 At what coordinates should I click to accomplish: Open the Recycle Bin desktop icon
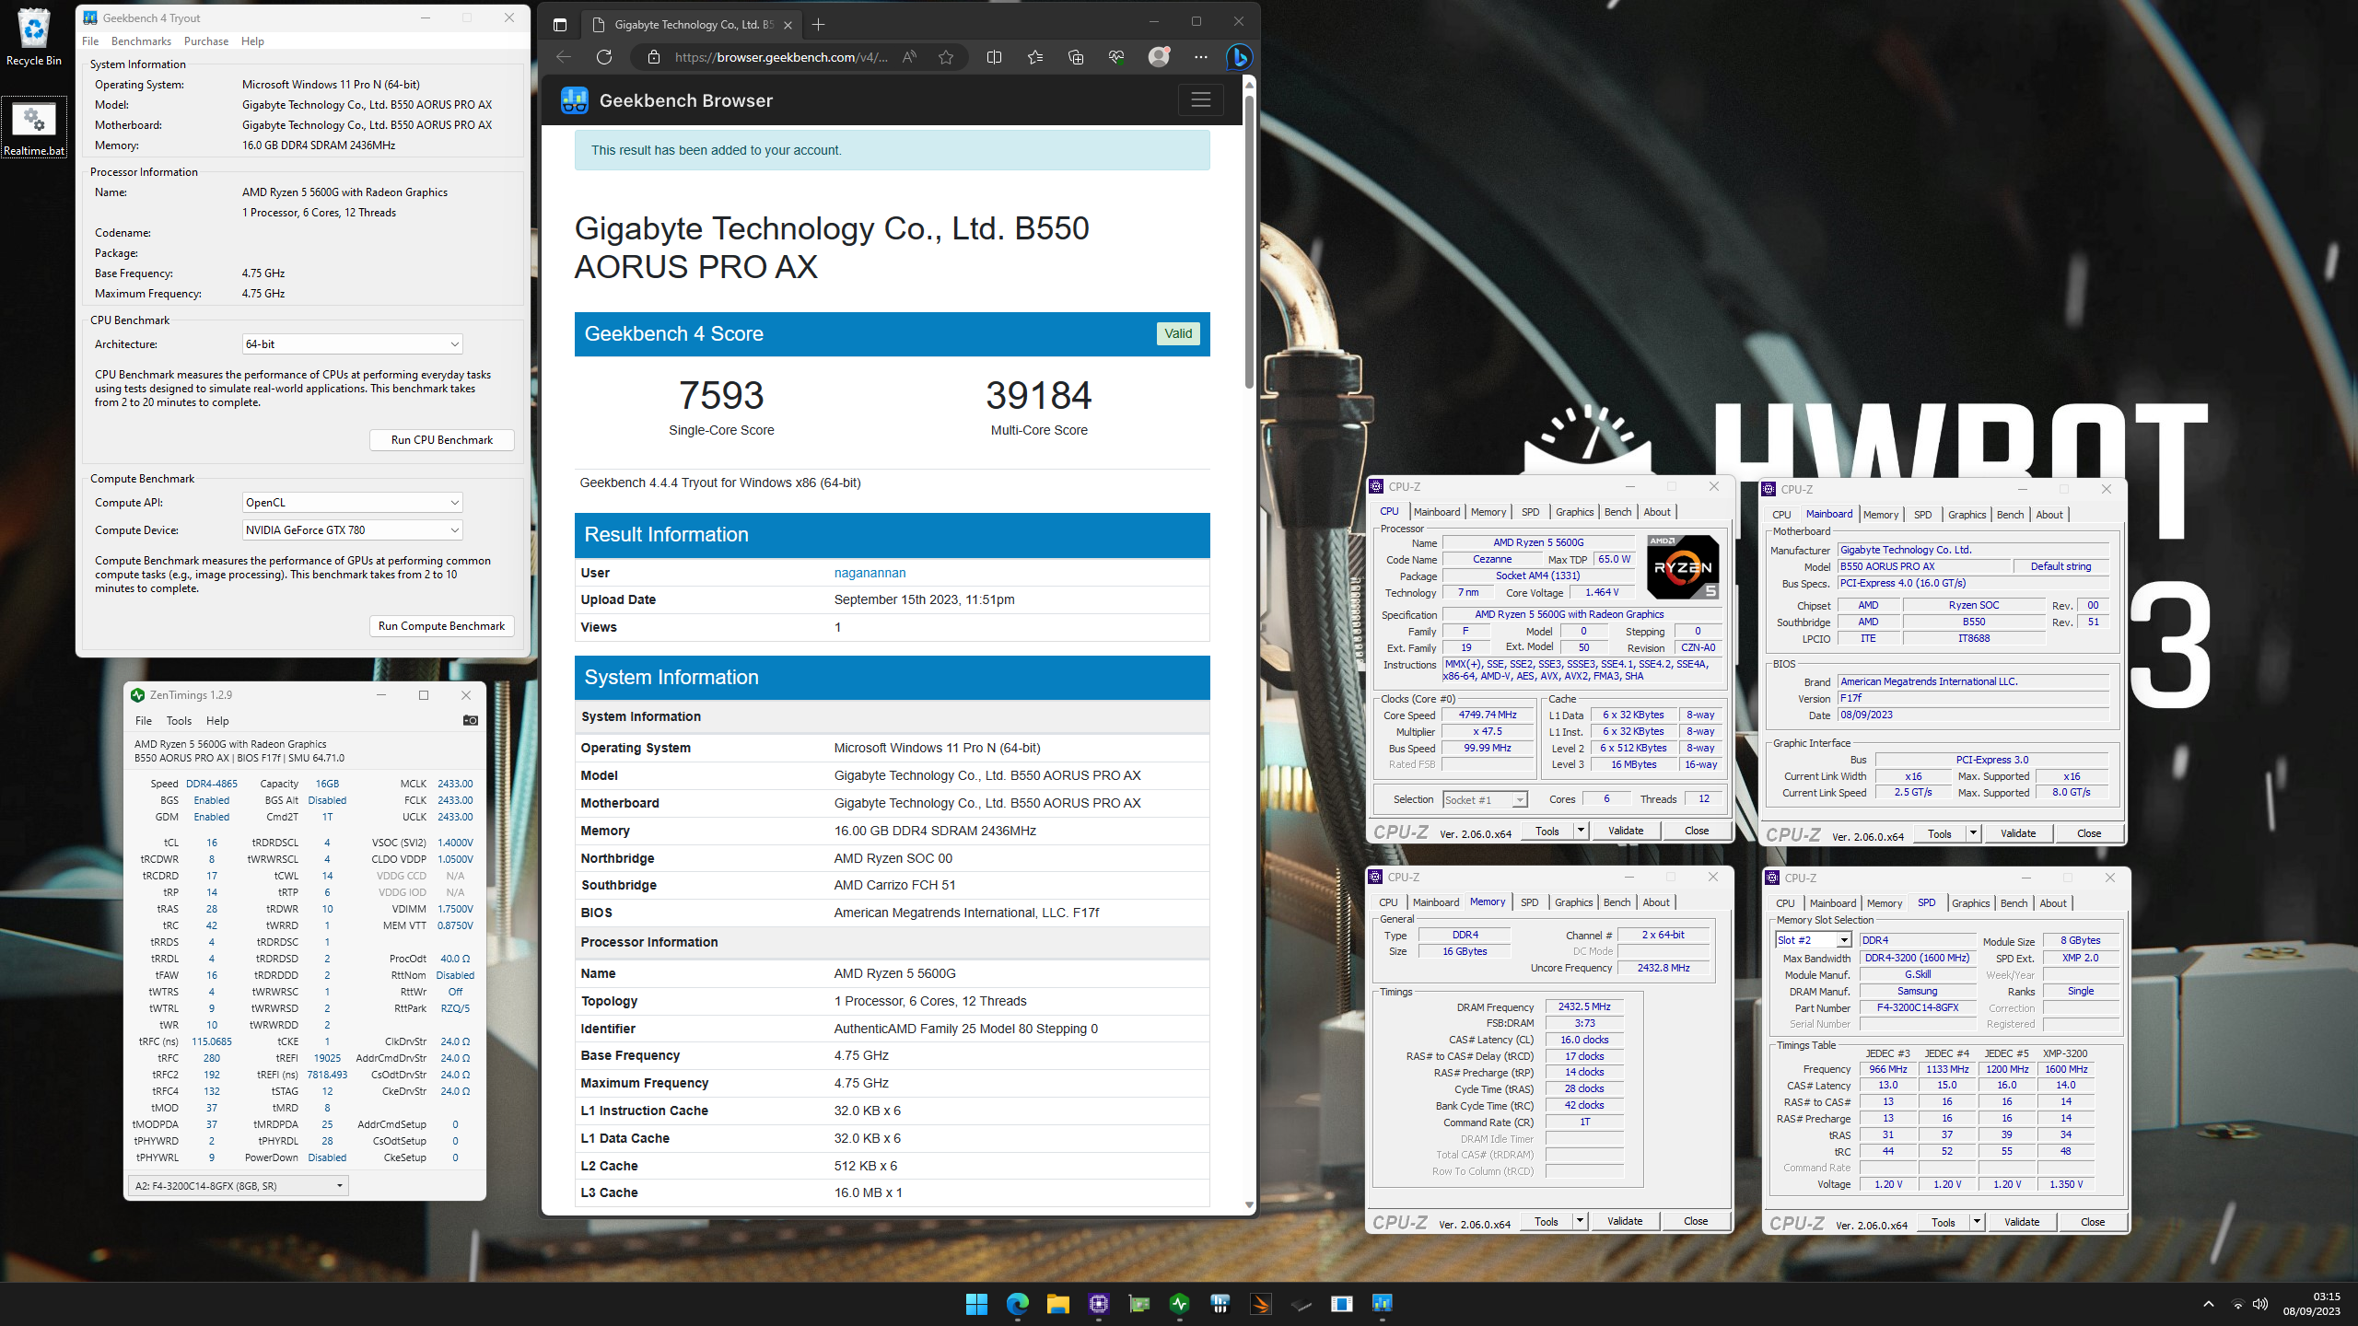(34, 37)
